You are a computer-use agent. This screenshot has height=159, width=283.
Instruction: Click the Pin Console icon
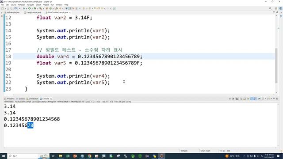click(x=260, y=98)
